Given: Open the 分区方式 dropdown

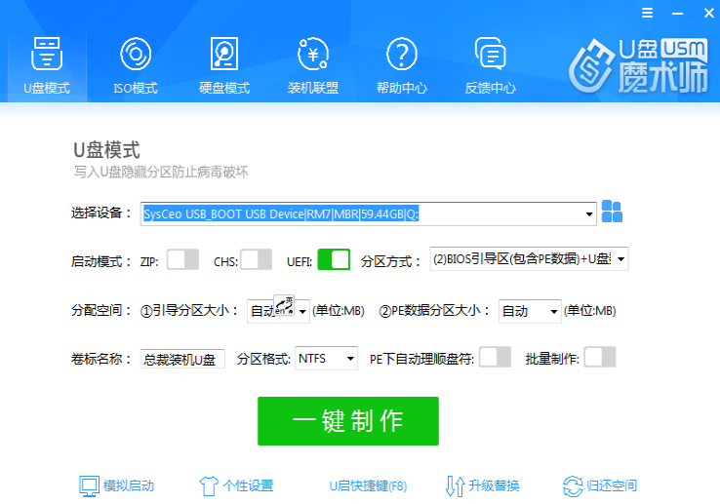Looking at the screenshot, I should coord(620,260).
